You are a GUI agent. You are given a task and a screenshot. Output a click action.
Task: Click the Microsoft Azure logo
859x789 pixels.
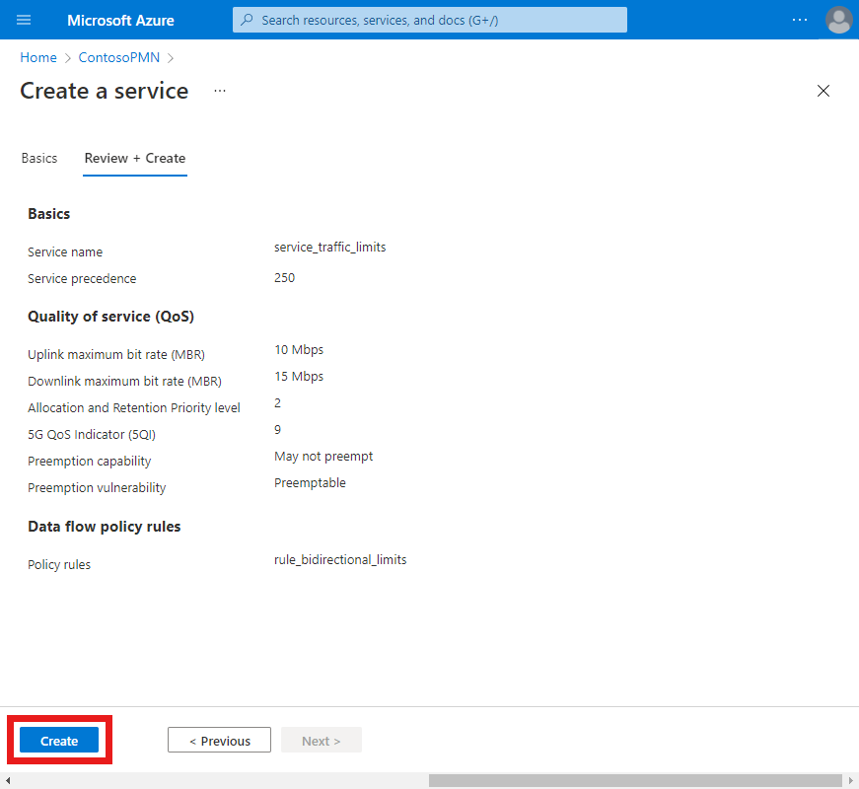tap(120, 20)
